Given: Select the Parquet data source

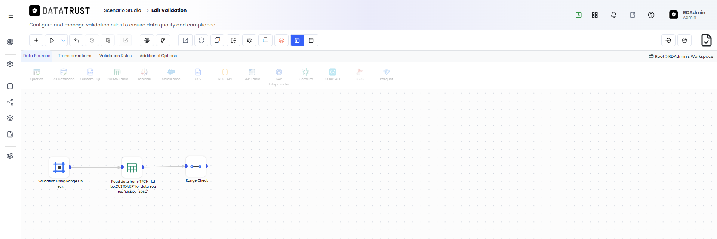Looking at the screenshot, I should coord(387,74).
